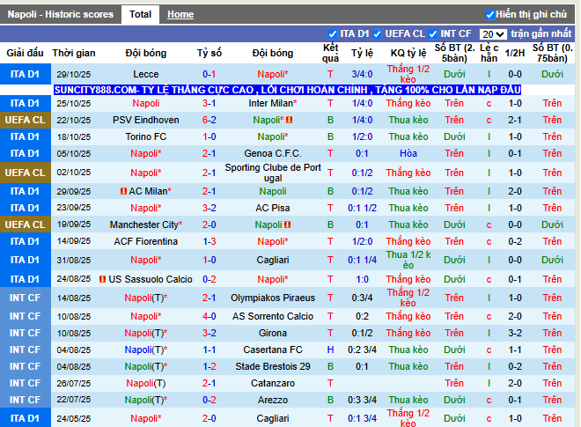This screenshot has width=581, height=427.
Task: Click the 'Thời gian' column header
Action: tap(74, 53)
